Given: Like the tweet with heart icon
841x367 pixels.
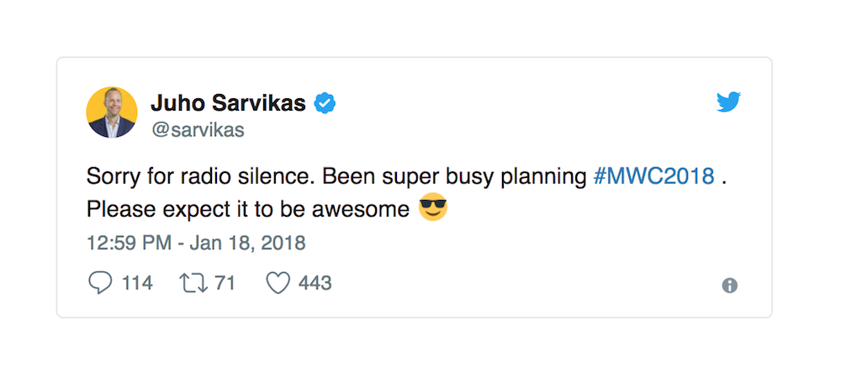Looking at the screenshot, I should [x=278, y=284].
